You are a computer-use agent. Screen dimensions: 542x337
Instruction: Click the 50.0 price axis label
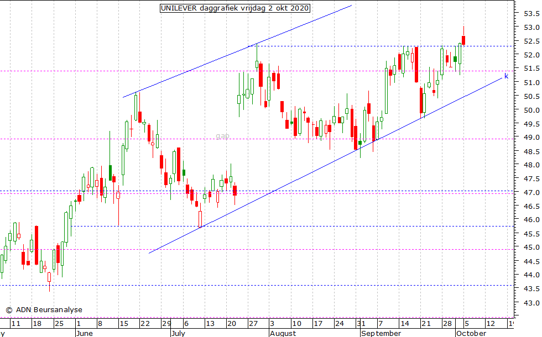531,110
